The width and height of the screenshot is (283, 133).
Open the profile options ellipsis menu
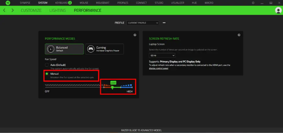pos(164,23)
